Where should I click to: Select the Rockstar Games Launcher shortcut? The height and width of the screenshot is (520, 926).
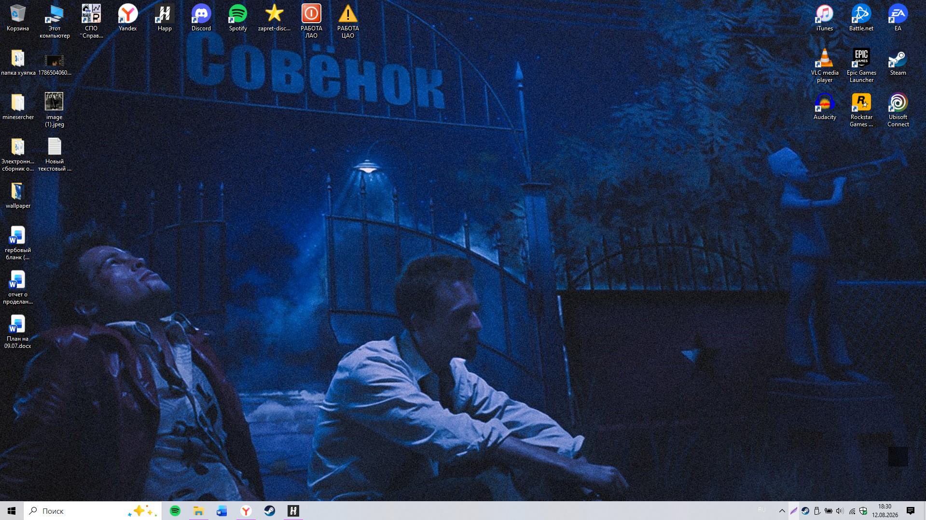861,110
